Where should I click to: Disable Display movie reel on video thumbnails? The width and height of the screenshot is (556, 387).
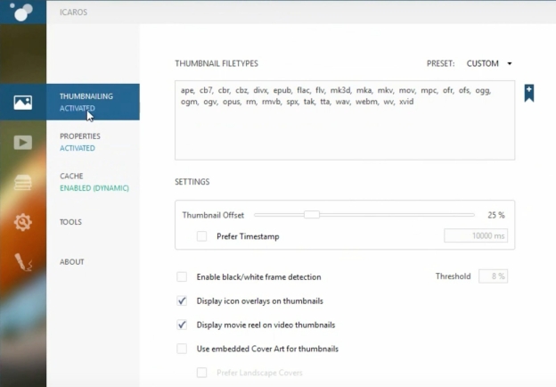click(182, 325)
